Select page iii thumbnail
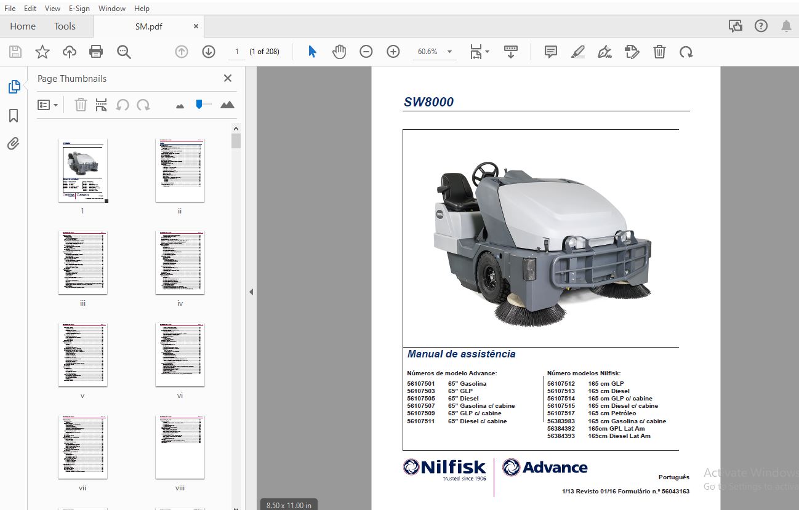Image resolution: width=799 pixels, height=510 pixels. [x=82, y=263]
